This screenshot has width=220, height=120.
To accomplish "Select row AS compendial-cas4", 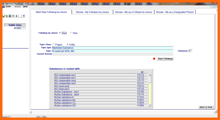I will click(x=95, y=81).
